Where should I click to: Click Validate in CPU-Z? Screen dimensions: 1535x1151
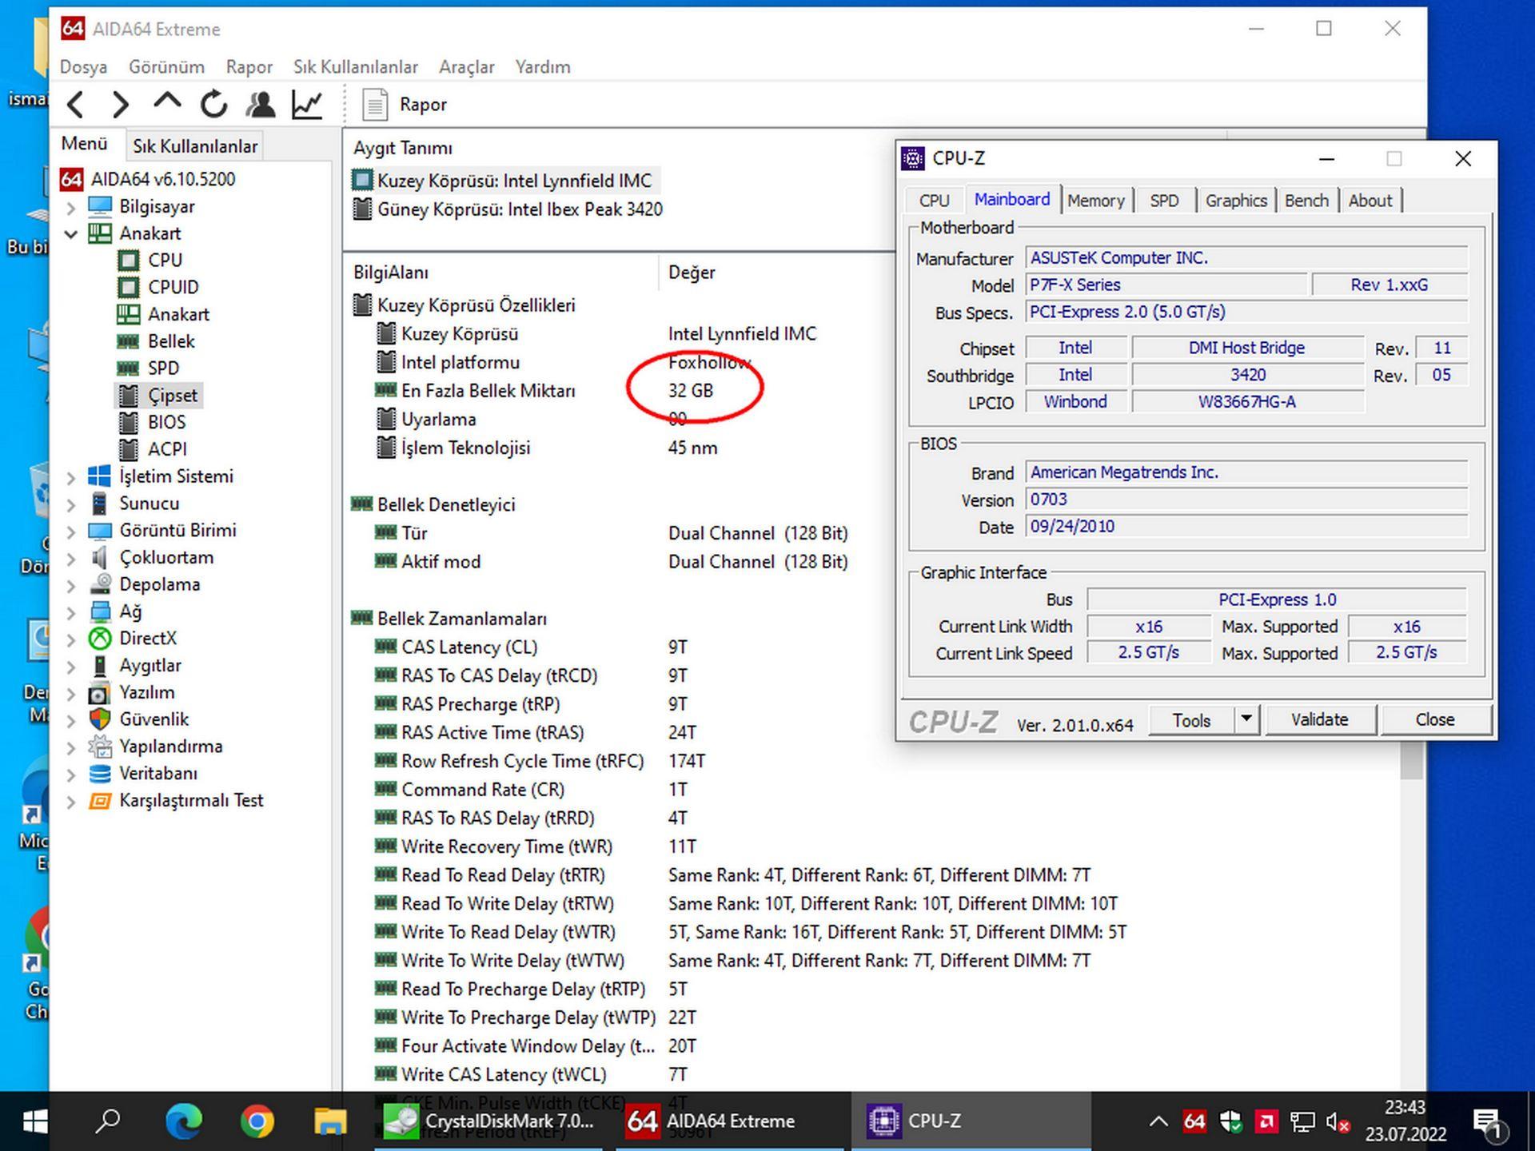[x=1319, y=720]
